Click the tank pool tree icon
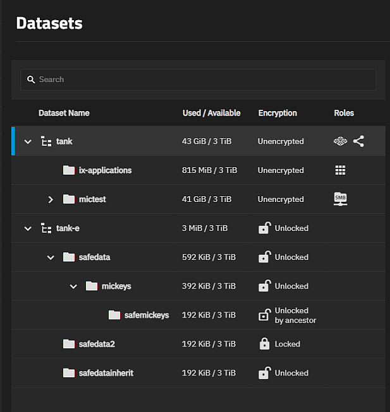The height and width of the screenshot is (412, 390). (46, 141)
